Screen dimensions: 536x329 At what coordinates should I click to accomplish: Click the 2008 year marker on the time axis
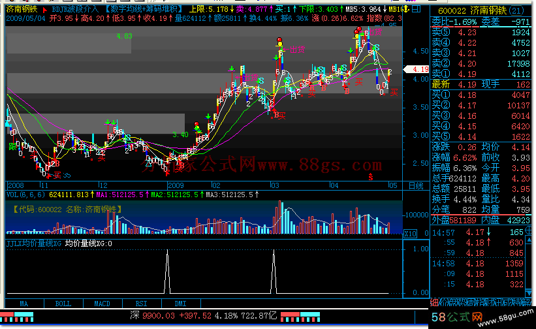(16, 185)
